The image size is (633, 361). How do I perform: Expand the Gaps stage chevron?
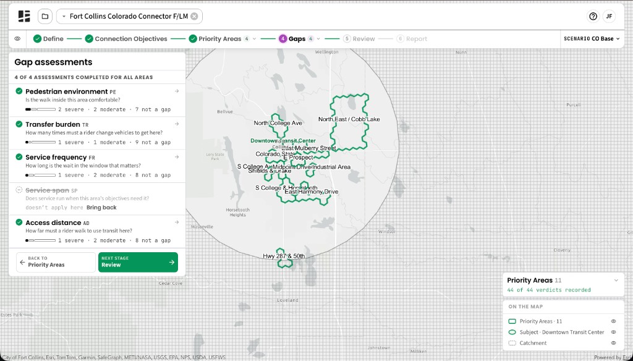pyautogui.click(x=318, y=39)
